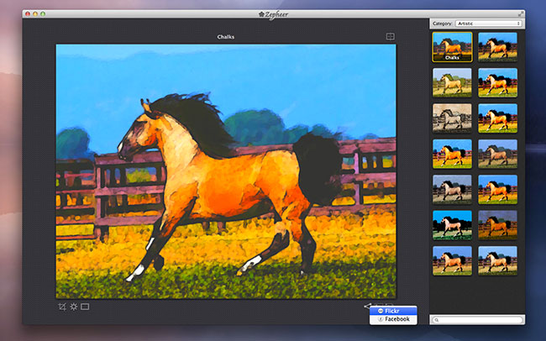This screenshot has width=546, height=341.
Task: Select the bottom-left filter thumbnail
Action: tap(452, 260)
